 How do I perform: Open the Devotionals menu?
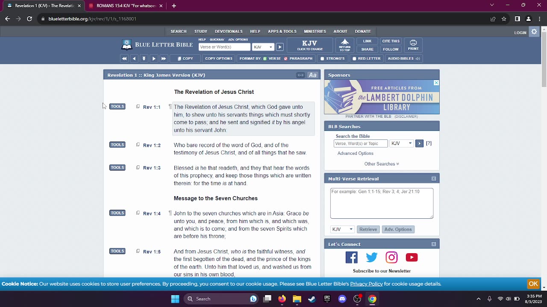(229, 32)
